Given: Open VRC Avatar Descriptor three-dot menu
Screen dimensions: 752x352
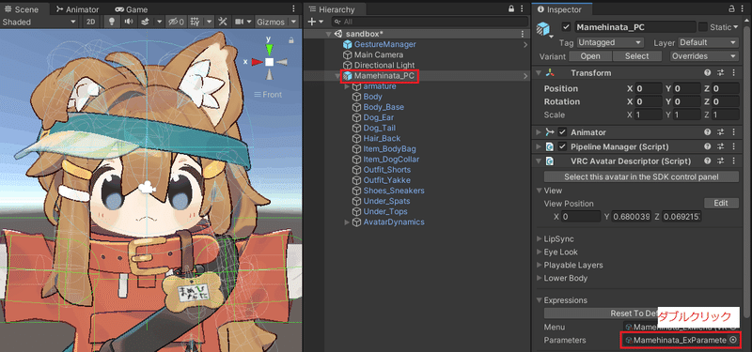Looking at the screenshot, I should click(x=733, y=161).
